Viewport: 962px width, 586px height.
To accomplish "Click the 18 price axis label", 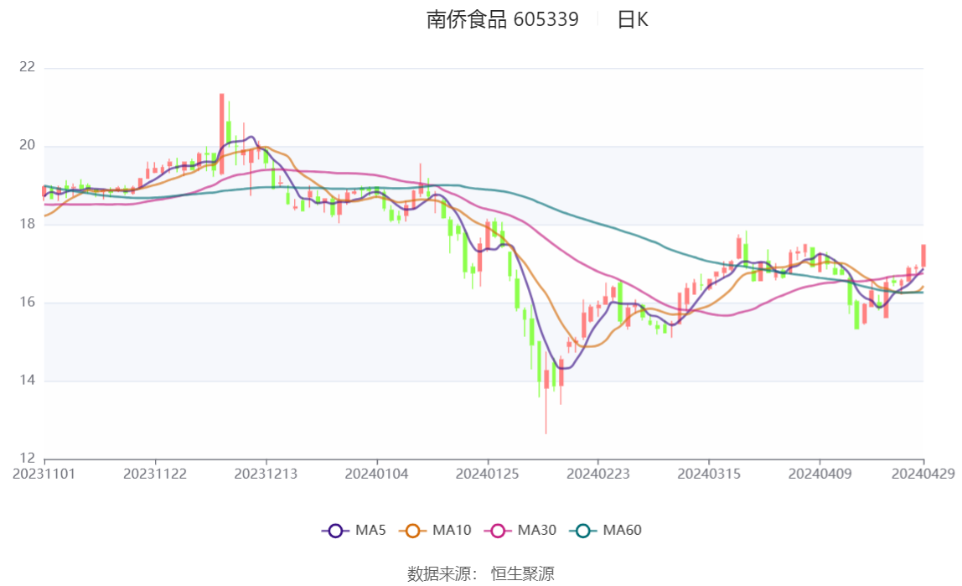I will point(27,224).
